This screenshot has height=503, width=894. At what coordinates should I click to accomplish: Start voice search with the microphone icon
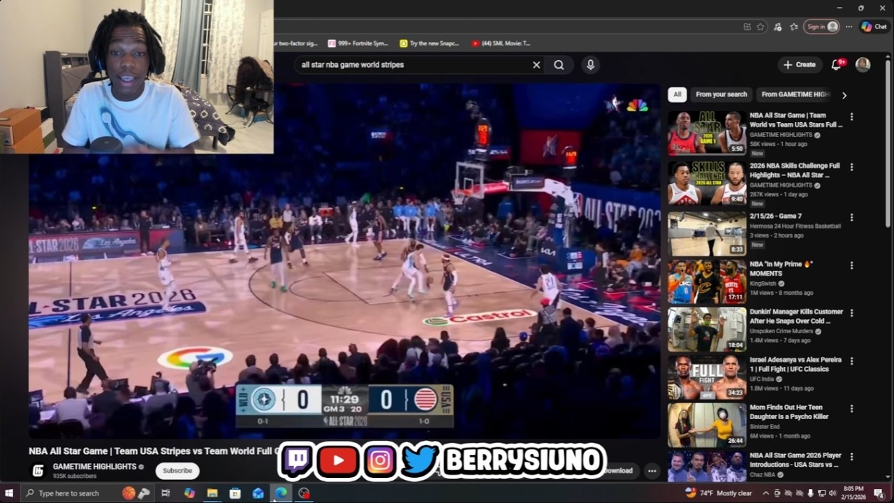tap(590, 65)
